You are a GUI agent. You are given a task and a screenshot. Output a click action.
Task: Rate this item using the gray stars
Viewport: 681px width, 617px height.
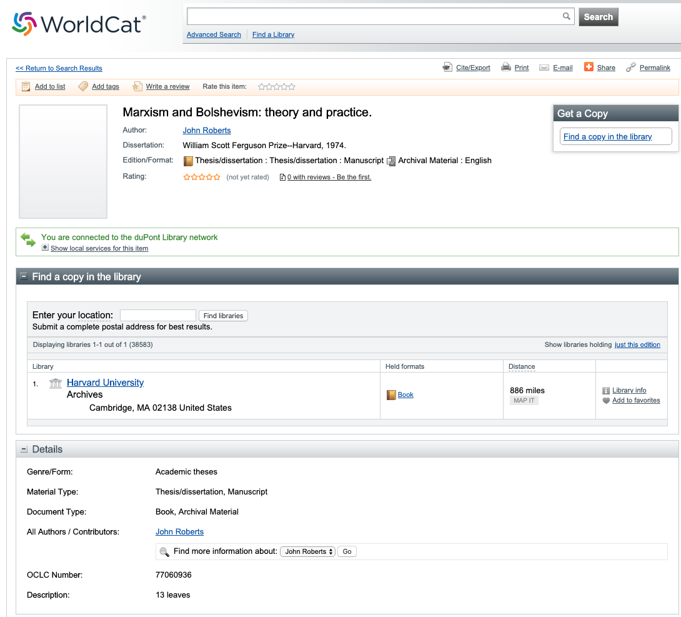point(277,87)
